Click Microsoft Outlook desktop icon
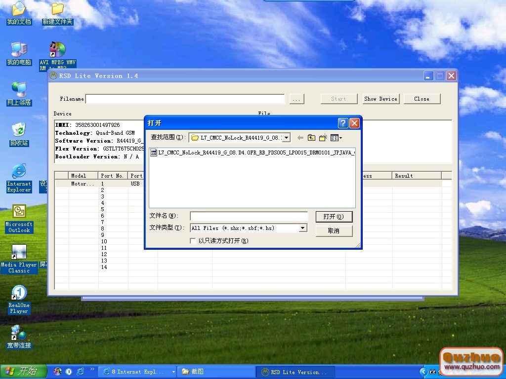Image resolution: width=506 pixels, height=379 pixels. pyautogui.click(x=19, y=212)
